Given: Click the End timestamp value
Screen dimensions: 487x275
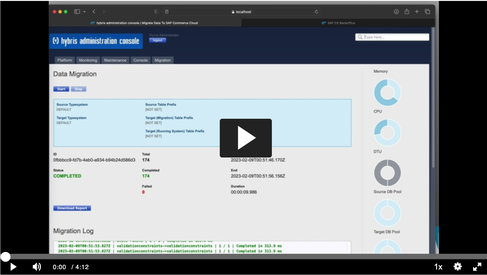Looking at the screenshot, I should coord(258,176).
